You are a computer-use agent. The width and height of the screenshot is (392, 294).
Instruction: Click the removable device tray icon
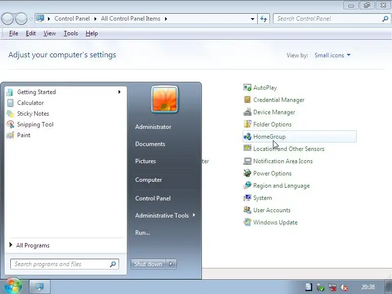click(320, 287)
